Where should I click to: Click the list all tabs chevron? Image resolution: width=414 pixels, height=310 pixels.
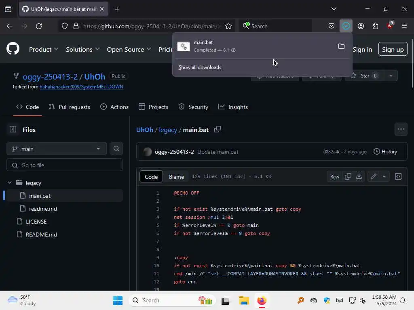click(x=334, y=9)
